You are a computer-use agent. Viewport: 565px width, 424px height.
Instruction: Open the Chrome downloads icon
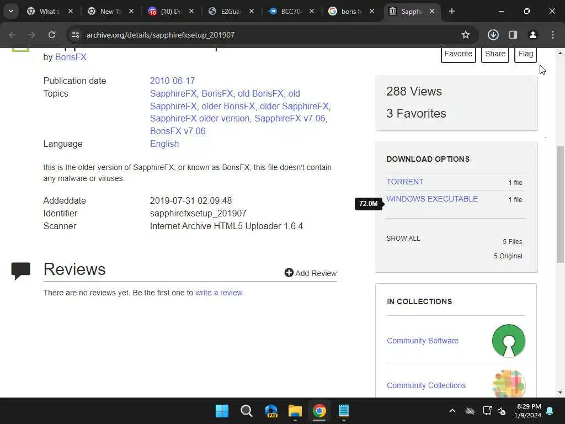(493, 35)
